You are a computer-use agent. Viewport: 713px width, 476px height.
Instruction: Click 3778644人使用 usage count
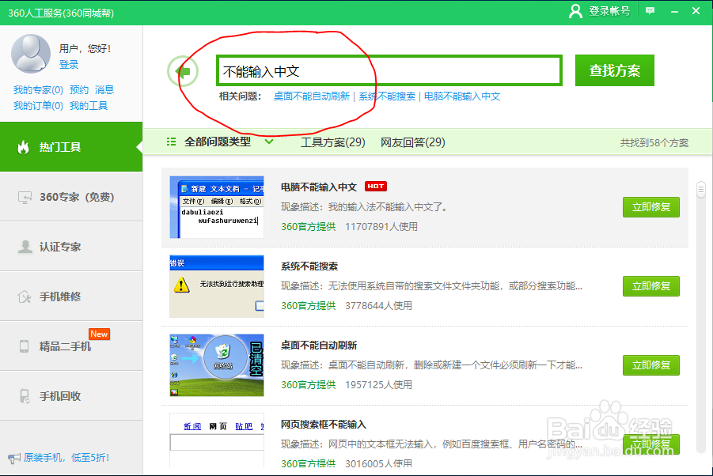pyautogui.click(x=378, y=305)
